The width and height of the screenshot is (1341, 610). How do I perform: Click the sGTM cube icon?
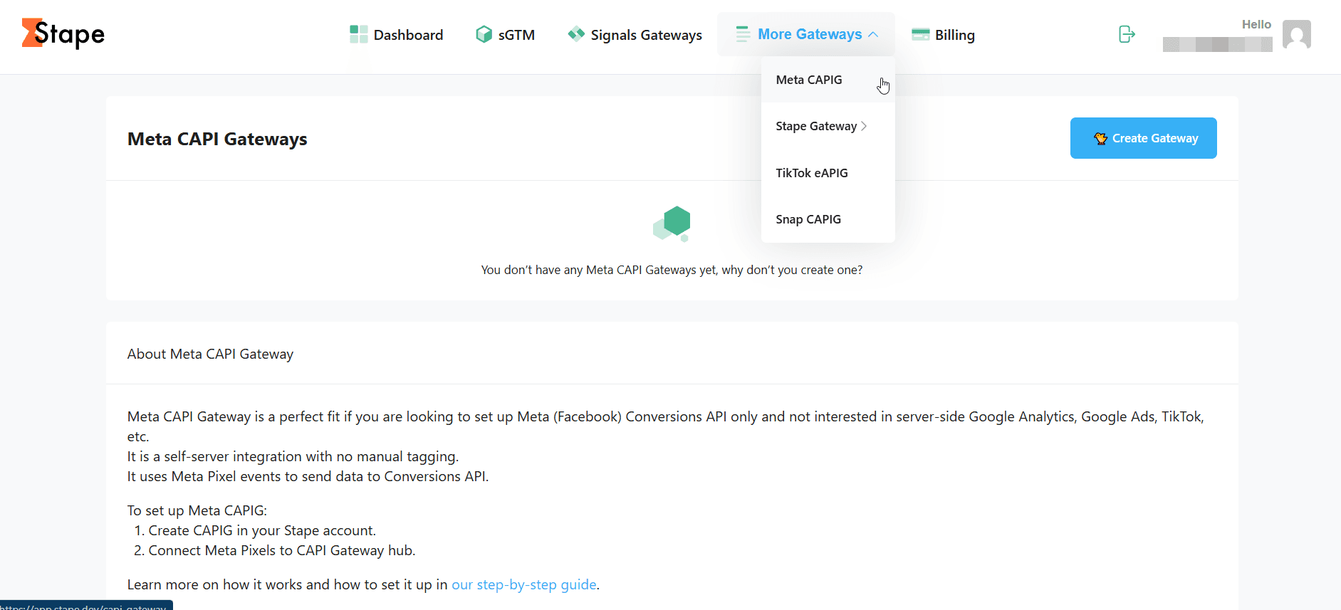tap(484, 34)
